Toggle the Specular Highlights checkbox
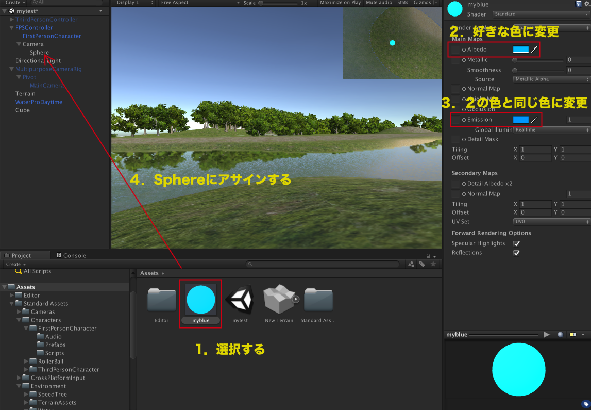The width and height of the screenshot is (591, 410). click(x=516, y=243)
